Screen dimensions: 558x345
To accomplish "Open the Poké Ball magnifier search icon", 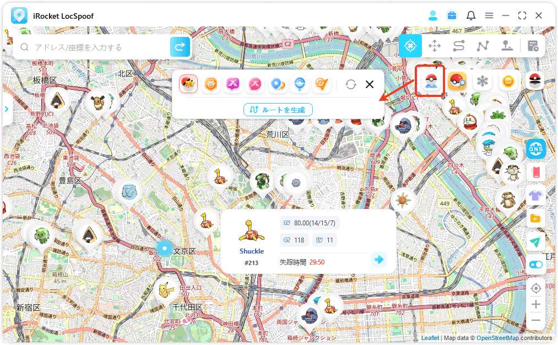I will 457,81.
